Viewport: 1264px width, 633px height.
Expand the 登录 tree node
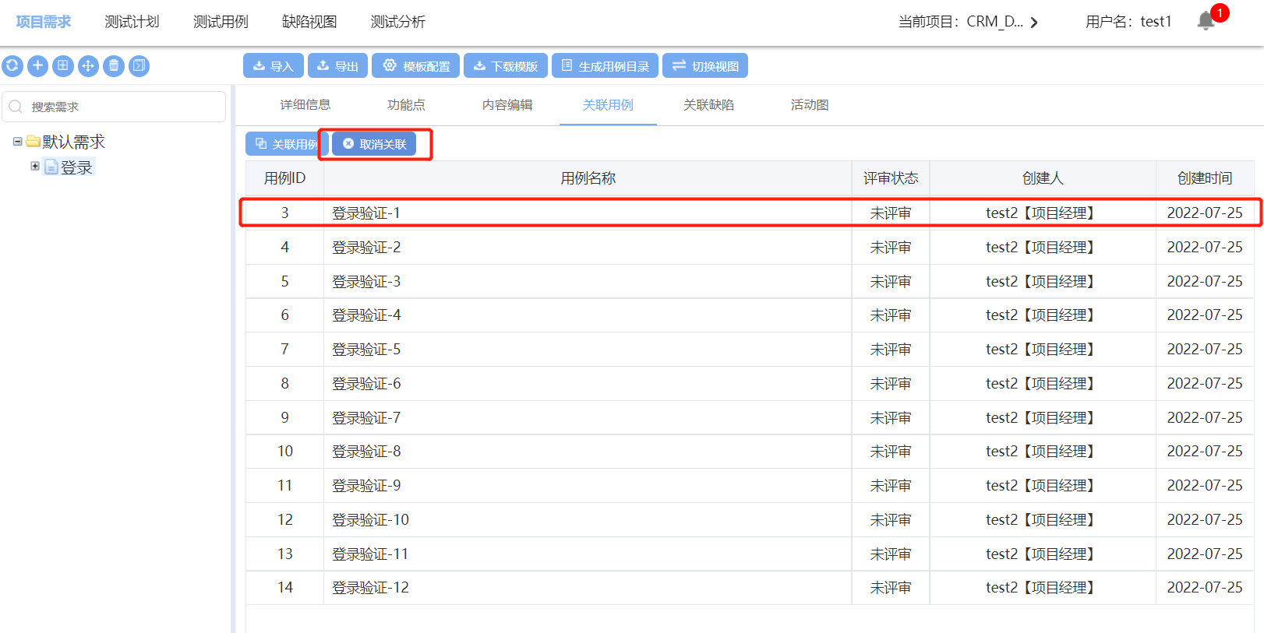click(x=35, y=167)
